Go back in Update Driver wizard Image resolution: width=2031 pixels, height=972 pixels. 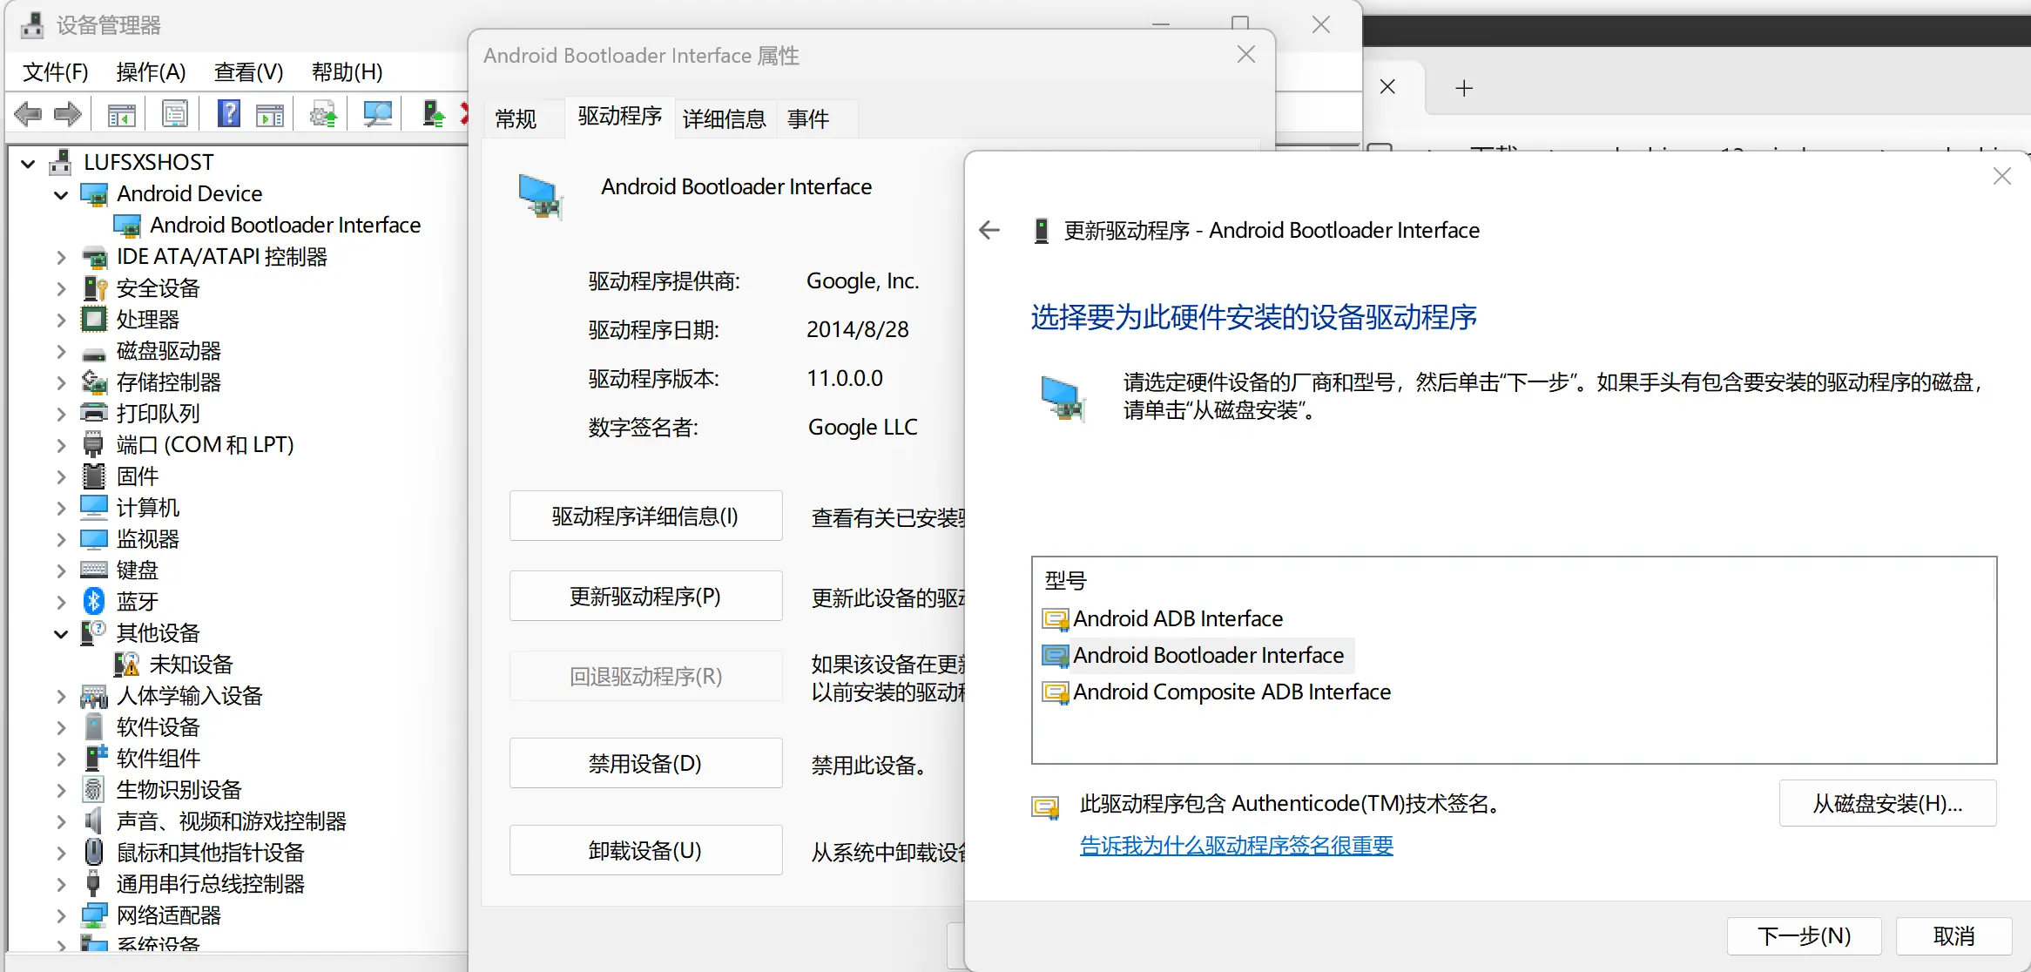pyautogui.click(x=989, y=230)
